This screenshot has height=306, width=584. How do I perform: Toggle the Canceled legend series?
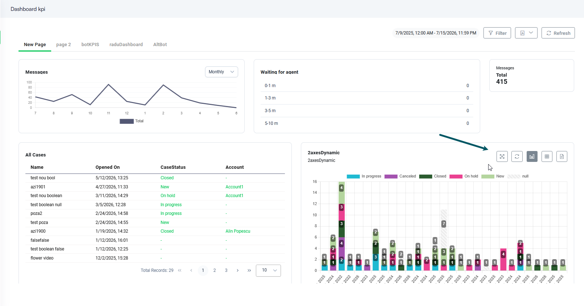coord(400,176)
